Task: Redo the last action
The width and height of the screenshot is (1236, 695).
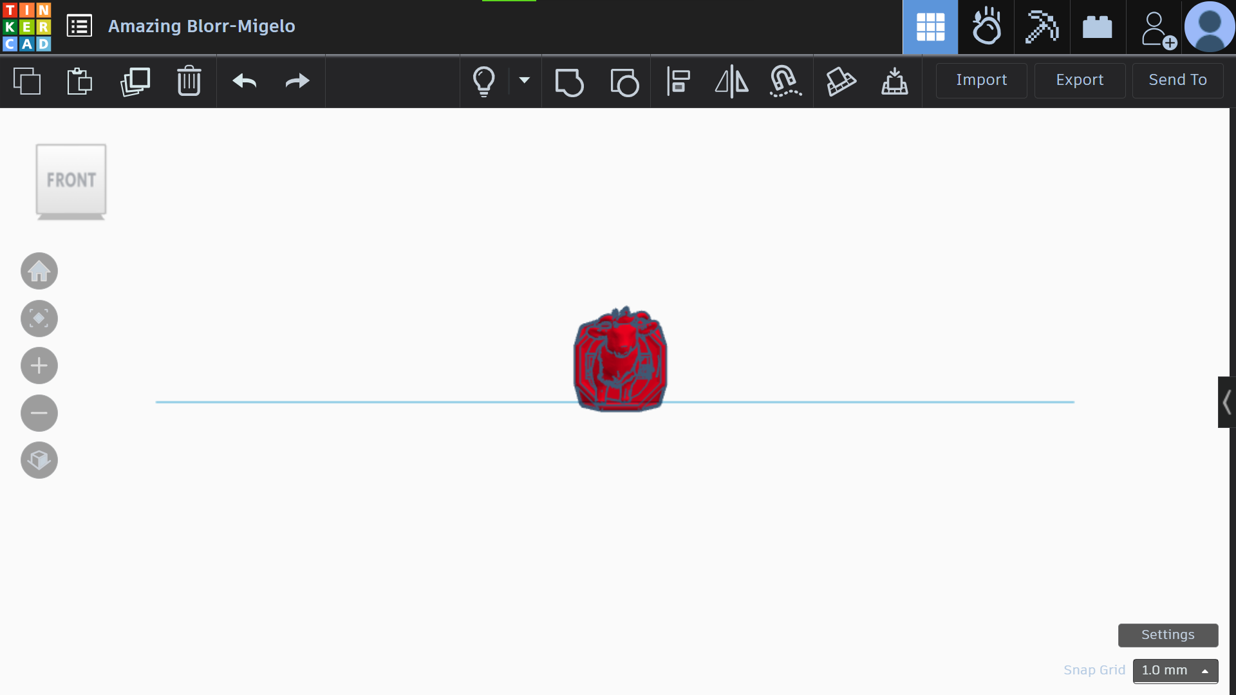Action: click(x=297, y=81)
